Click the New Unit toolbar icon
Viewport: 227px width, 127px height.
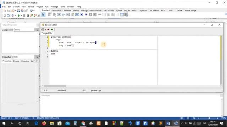pos(5,11)
